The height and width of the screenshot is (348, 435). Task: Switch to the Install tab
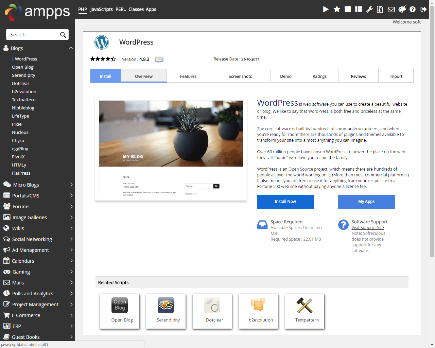point(105,76)
